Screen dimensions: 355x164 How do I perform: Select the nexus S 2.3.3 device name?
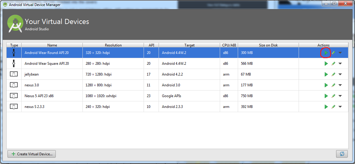point(34,107)
